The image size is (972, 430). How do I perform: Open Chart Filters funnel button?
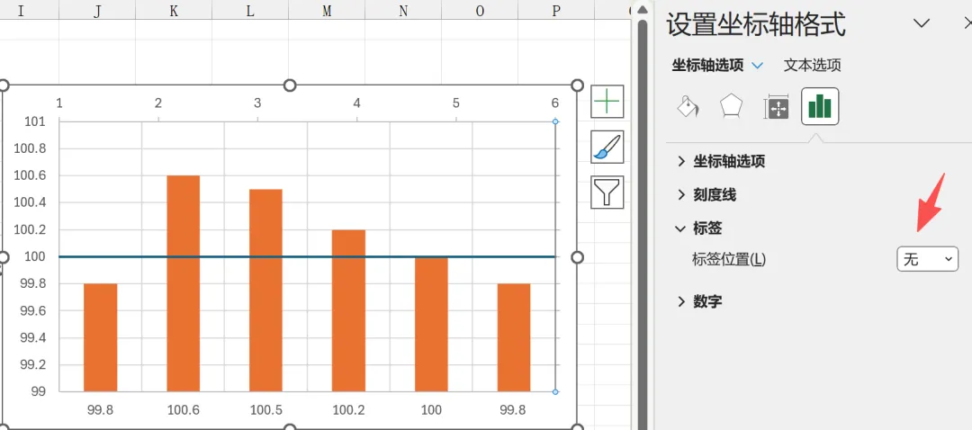[x=607, y=193]
